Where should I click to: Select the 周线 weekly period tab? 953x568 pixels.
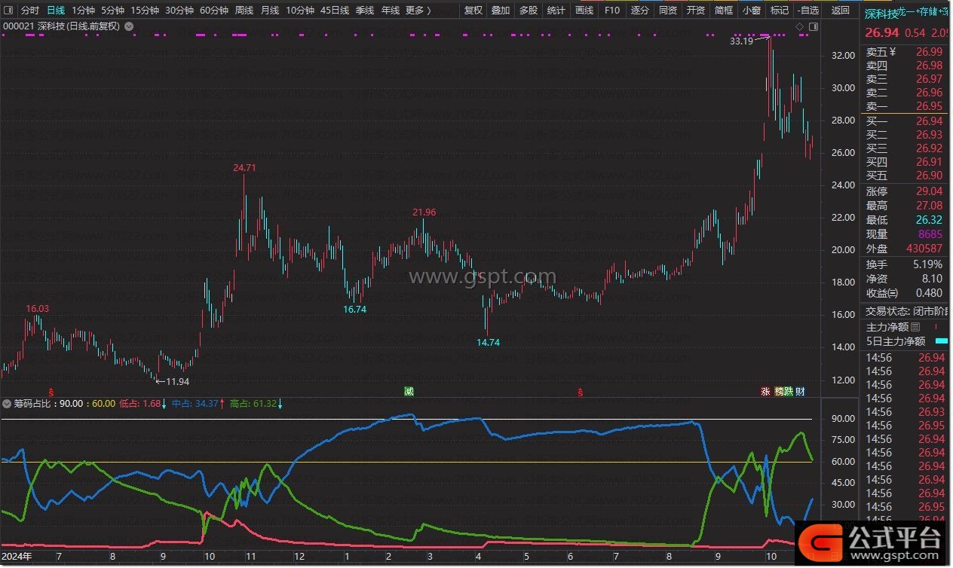pos(244,11)
